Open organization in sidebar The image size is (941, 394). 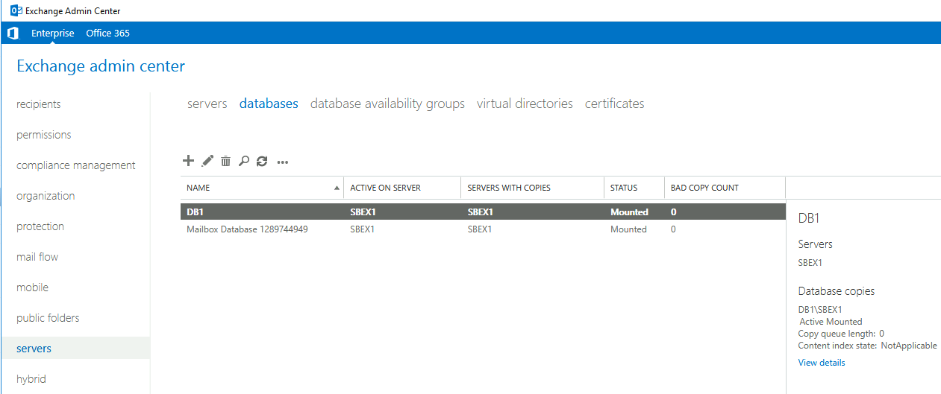coord(46,196)
